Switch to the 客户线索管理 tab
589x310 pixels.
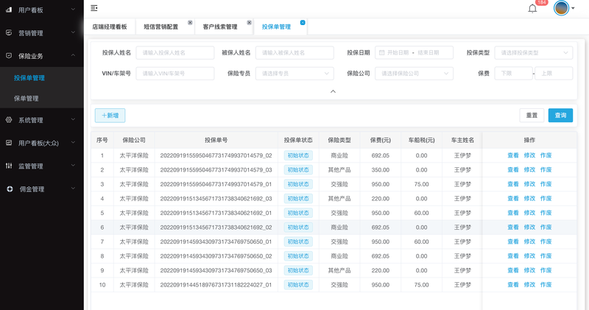pos(220,27)
